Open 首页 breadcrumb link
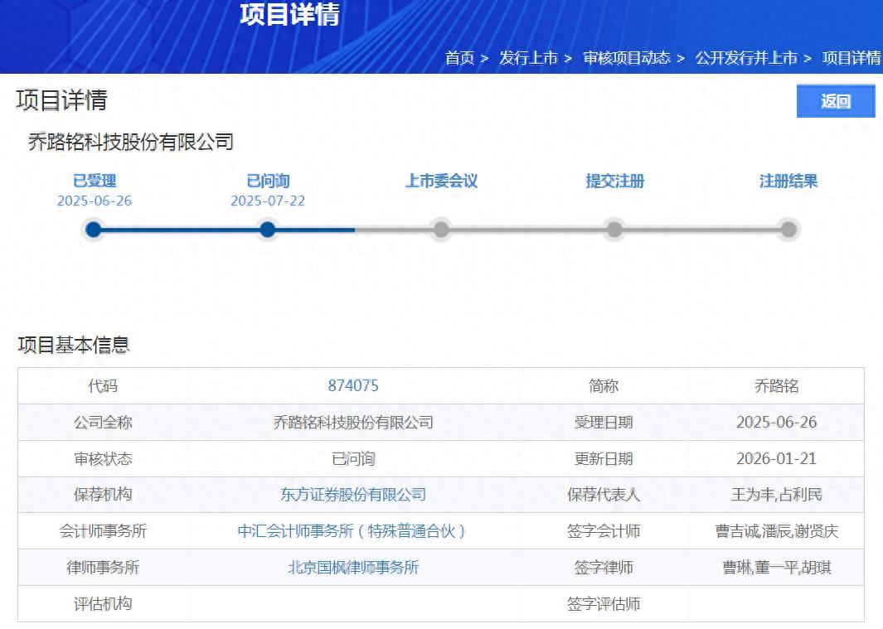 tap(459, 58)
